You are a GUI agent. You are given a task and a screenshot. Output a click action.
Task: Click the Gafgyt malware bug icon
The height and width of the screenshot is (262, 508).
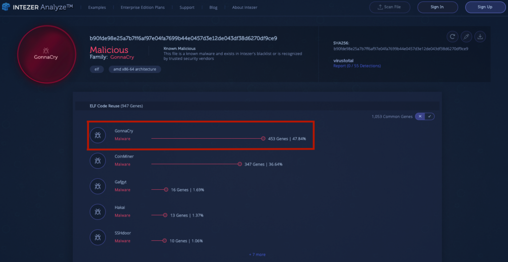pyautogui.click(x=98, y=186)
